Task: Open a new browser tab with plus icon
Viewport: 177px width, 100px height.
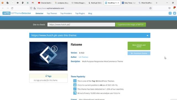Action: click(157, 3)
